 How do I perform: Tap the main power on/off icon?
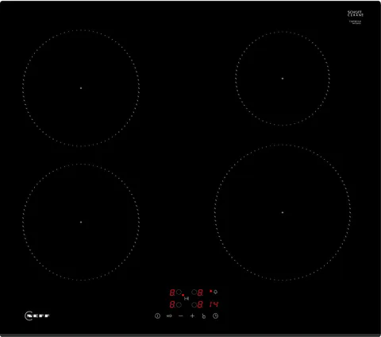(157, 316)
